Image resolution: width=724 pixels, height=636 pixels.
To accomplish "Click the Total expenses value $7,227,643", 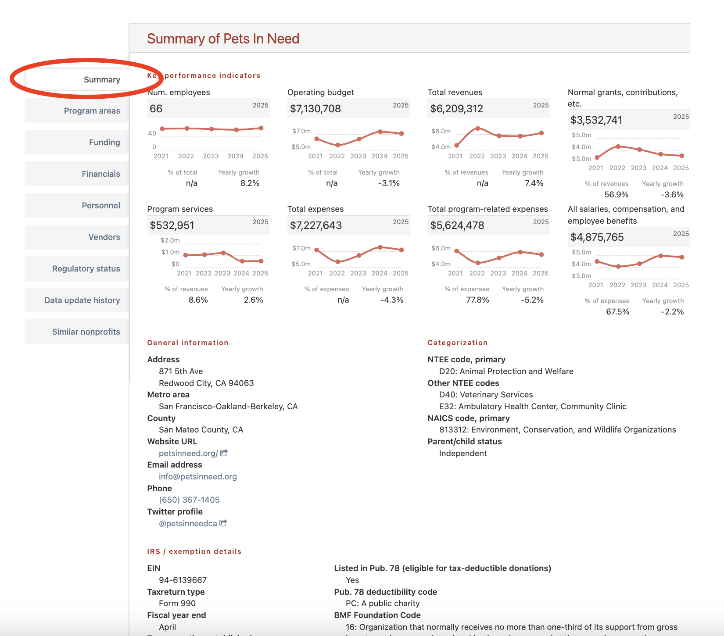I will point(316,225).
